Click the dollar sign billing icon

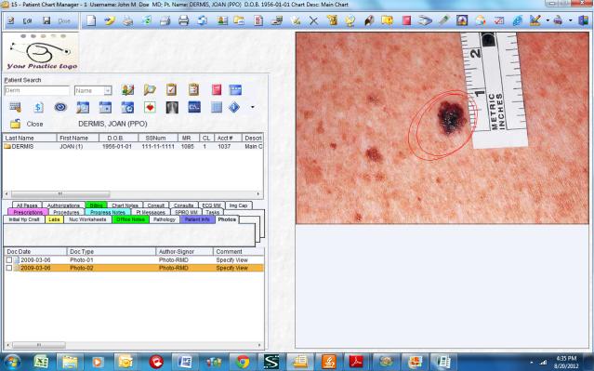38,108
